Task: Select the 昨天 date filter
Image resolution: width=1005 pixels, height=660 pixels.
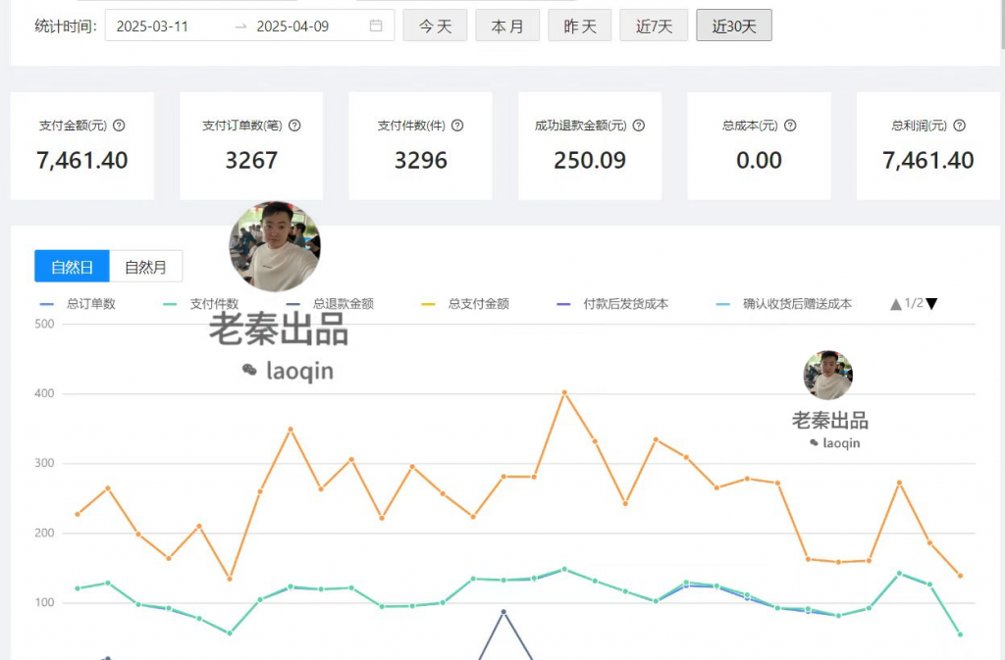Action: pos(579,25)
